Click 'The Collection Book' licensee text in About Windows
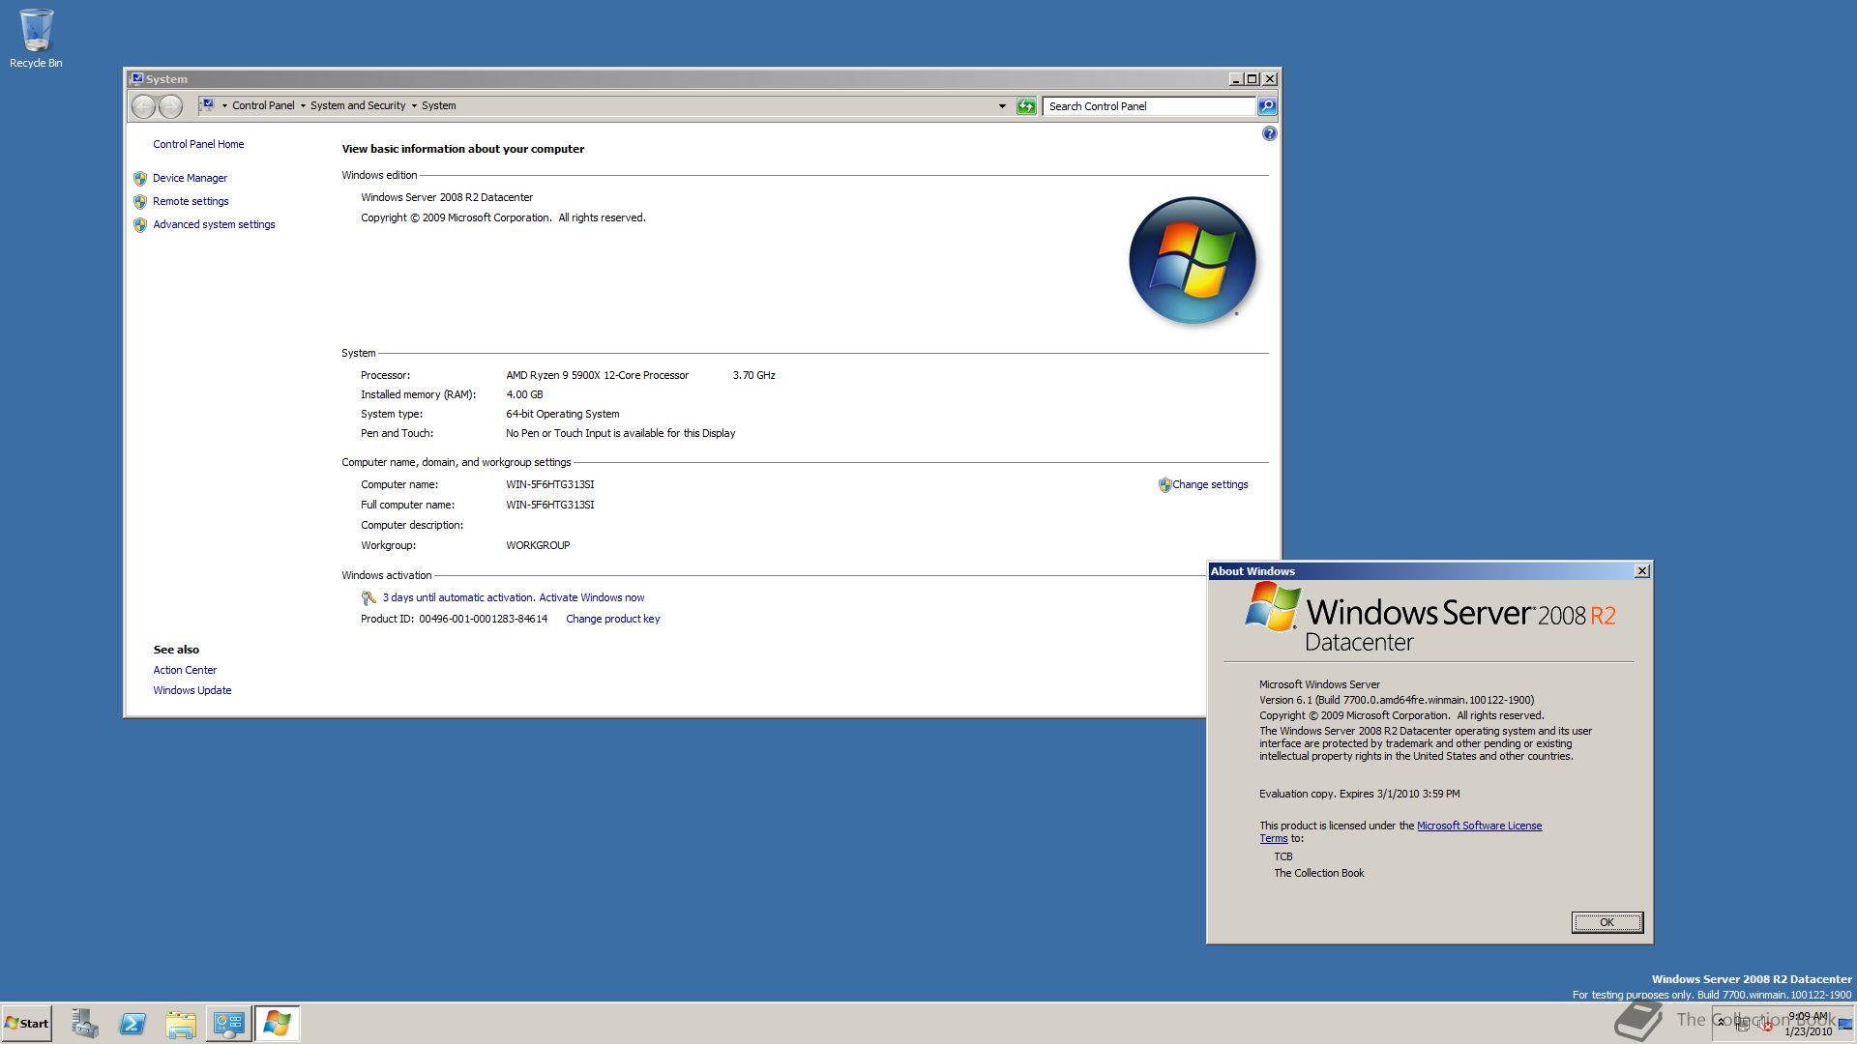 (x=1318, y=873)
